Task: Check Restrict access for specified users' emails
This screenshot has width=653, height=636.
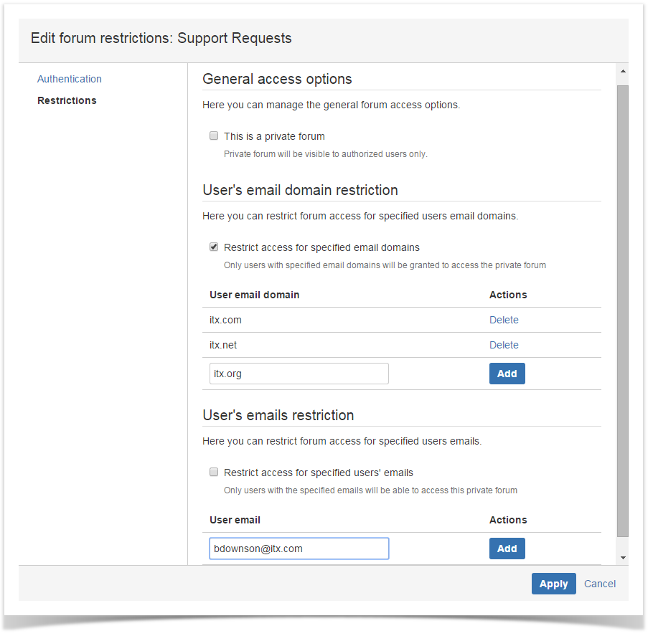Action: [214, 472]
